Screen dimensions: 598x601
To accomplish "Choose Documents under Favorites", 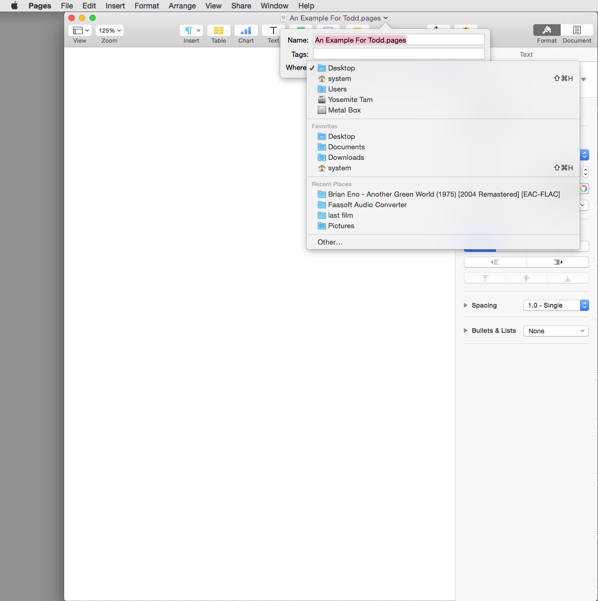I will point(443,147).
